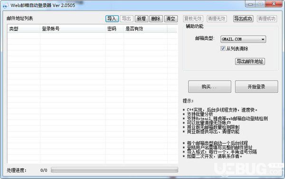285x179 pixels.
Task: Sort by the 登录帐号 column header
Action: (73, 29)
